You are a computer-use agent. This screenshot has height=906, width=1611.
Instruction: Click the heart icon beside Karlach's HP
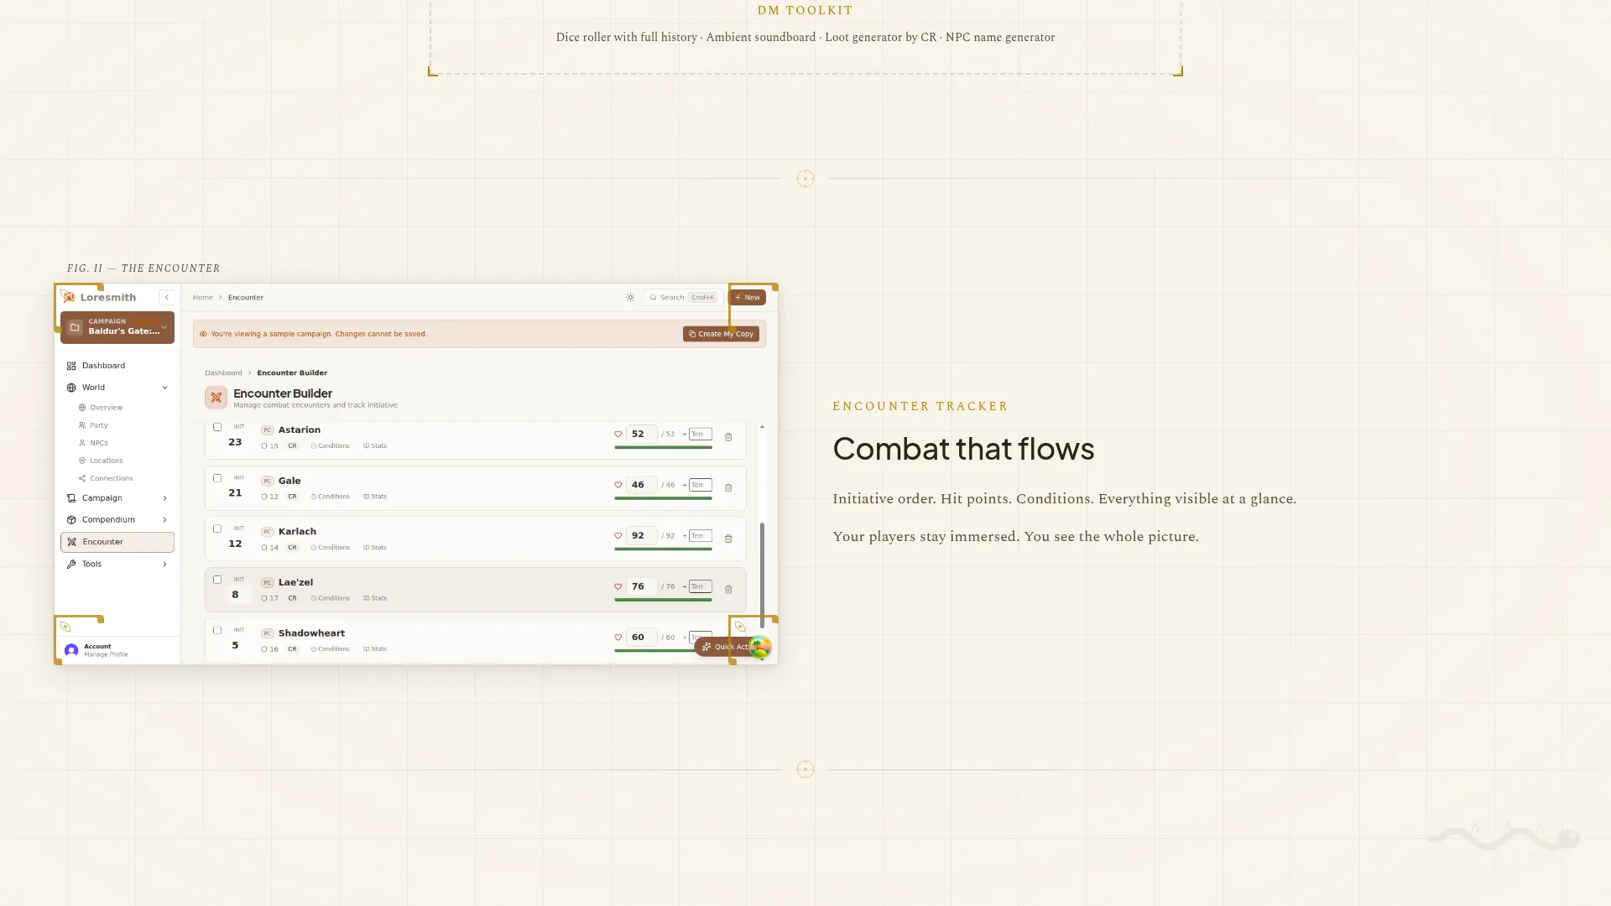[x=618, y=535]
